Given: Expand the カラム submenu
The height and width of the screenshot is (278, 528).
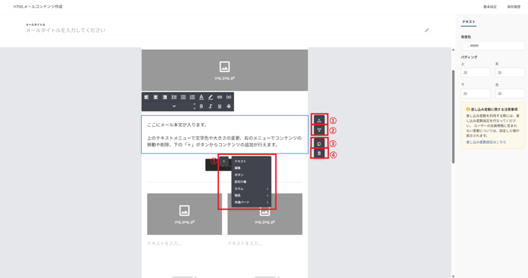Looking at the screenshot, I should point(251,188).
